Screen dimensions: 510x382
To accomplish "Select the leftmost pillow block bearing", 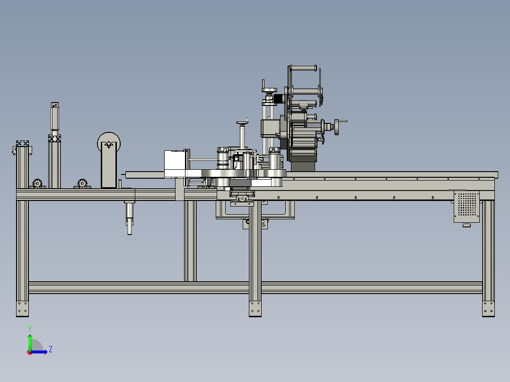I will [x=37, y=184].
